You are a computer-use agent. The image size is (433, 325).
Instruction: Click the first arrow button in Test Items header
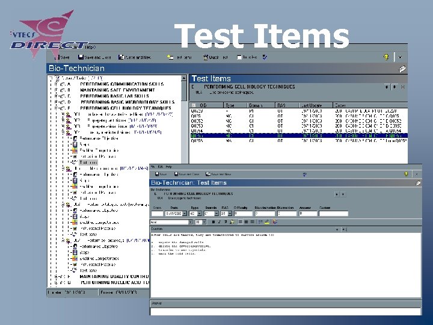click(387, 87)
